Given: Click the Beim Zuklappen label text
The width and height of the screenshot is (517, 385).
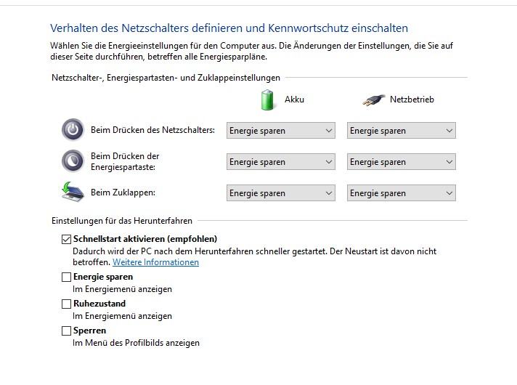Looking at the screenshot, I should [123, 192].
